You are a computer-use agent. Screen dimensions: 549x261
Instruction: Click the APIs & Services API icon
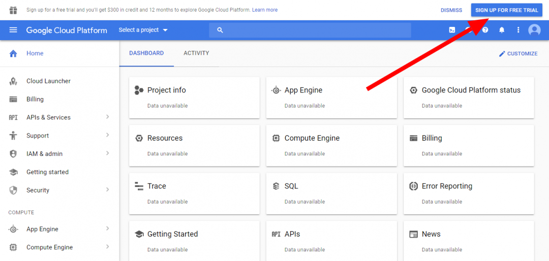tap(13, 118)
